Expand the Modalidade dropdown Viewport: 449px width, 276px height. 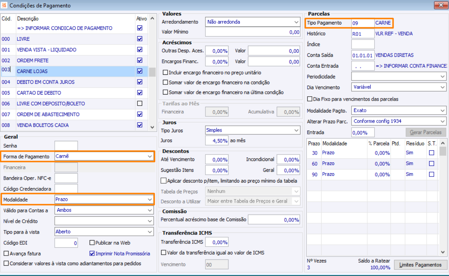(x=150, y=199)
